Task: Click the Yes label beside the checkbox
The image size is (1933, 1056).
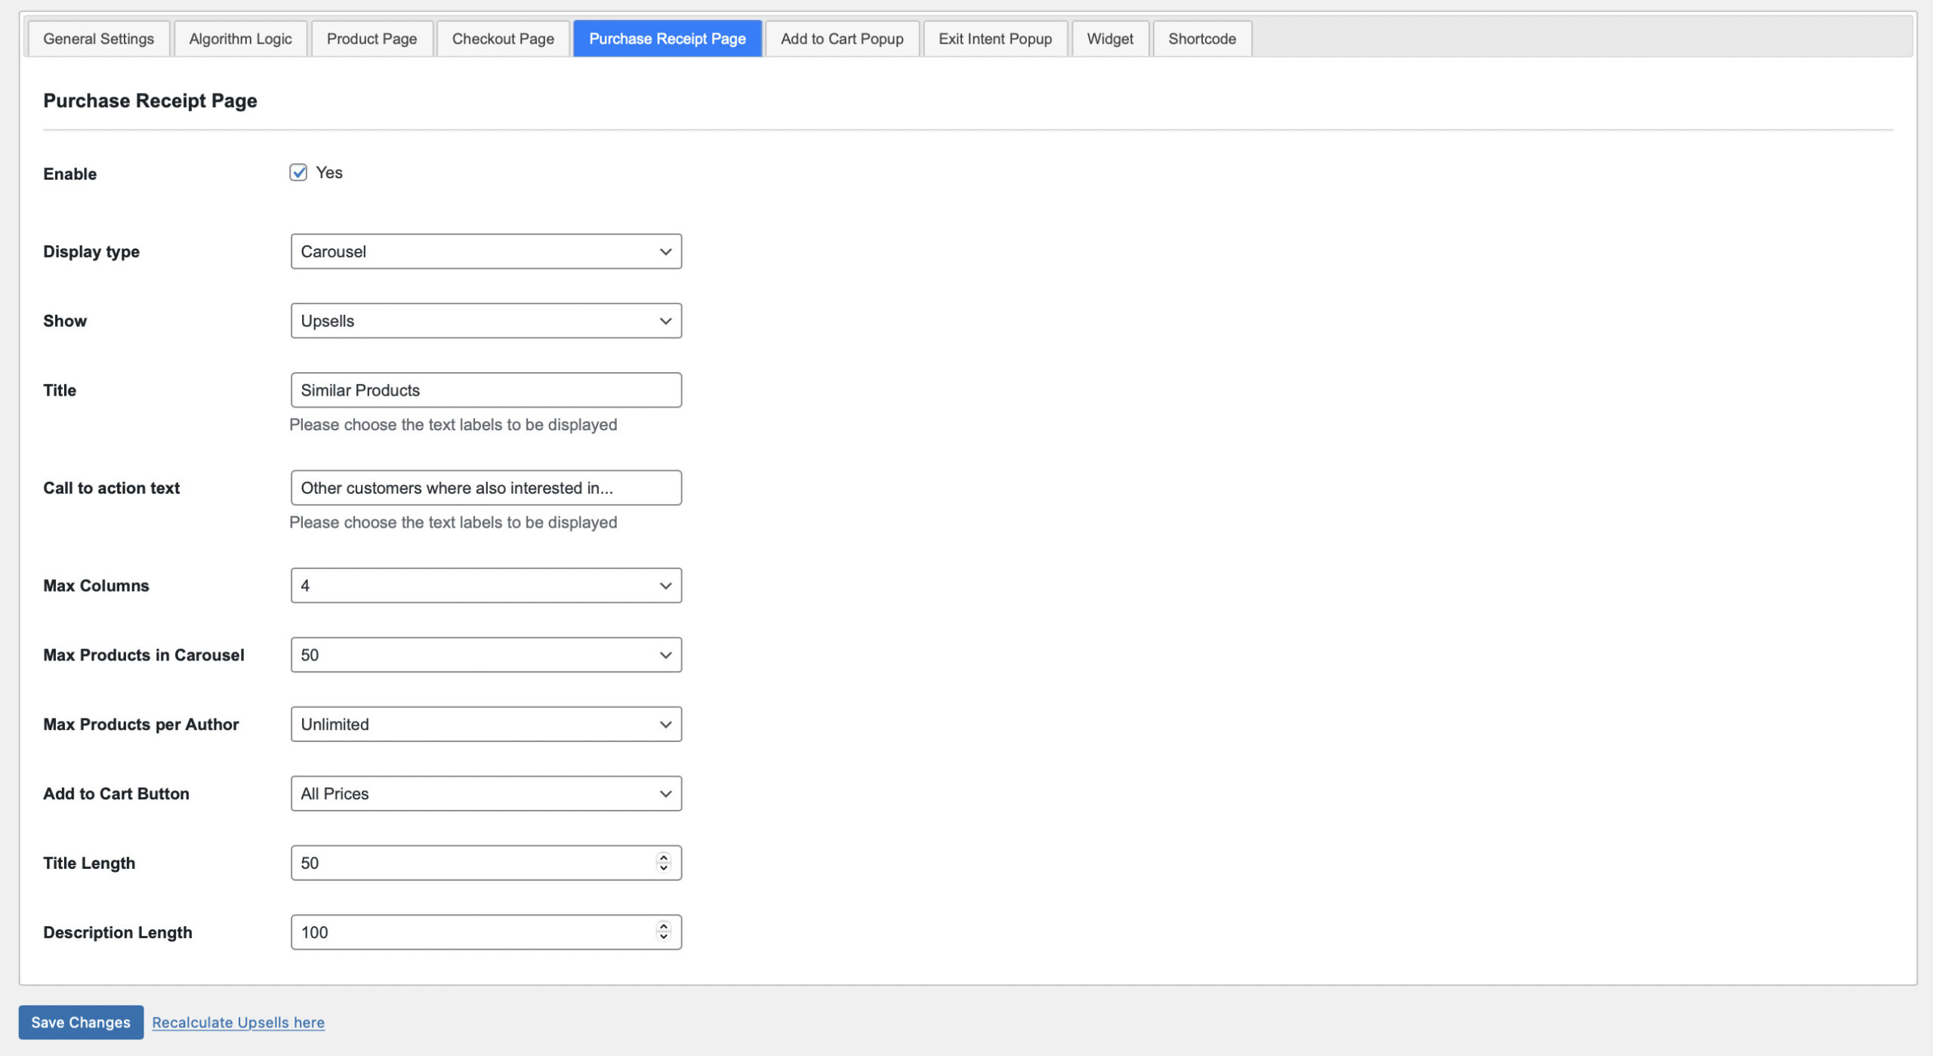Action: coord(329,173)
